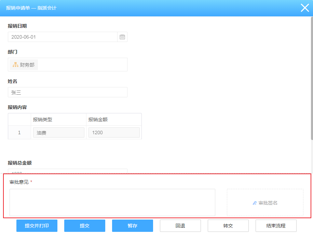The image size is (313, 238).
Task: Click the 油费 reimbursement type field
Action: [58, 132]
